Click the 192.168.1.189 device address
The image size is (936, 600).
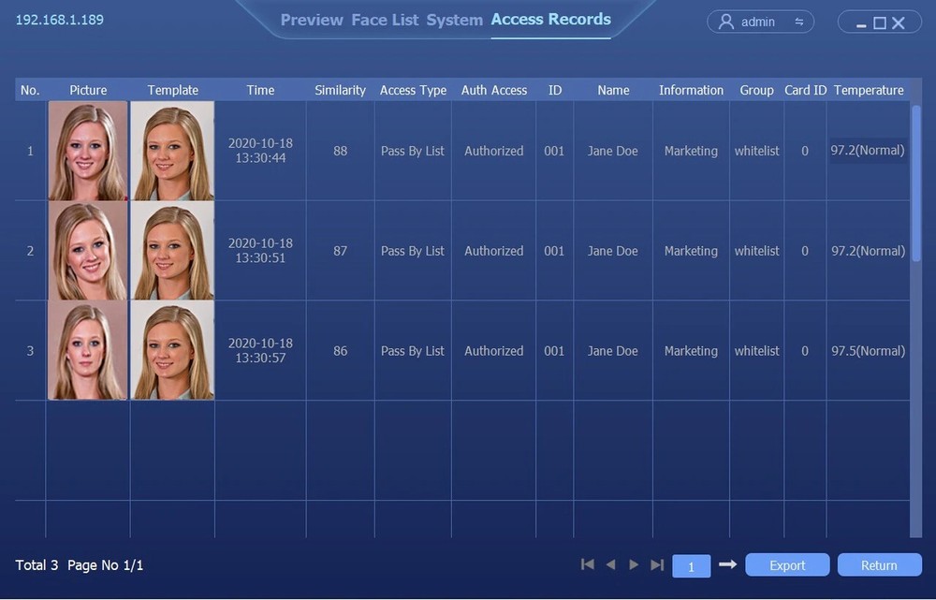(x=60, y=20)
